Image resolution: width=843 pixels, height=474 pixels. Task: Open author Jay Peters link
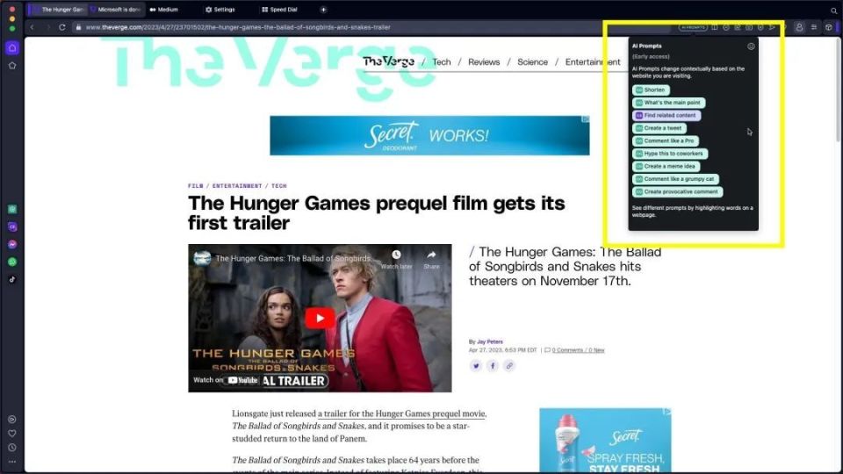pos(490,341)
